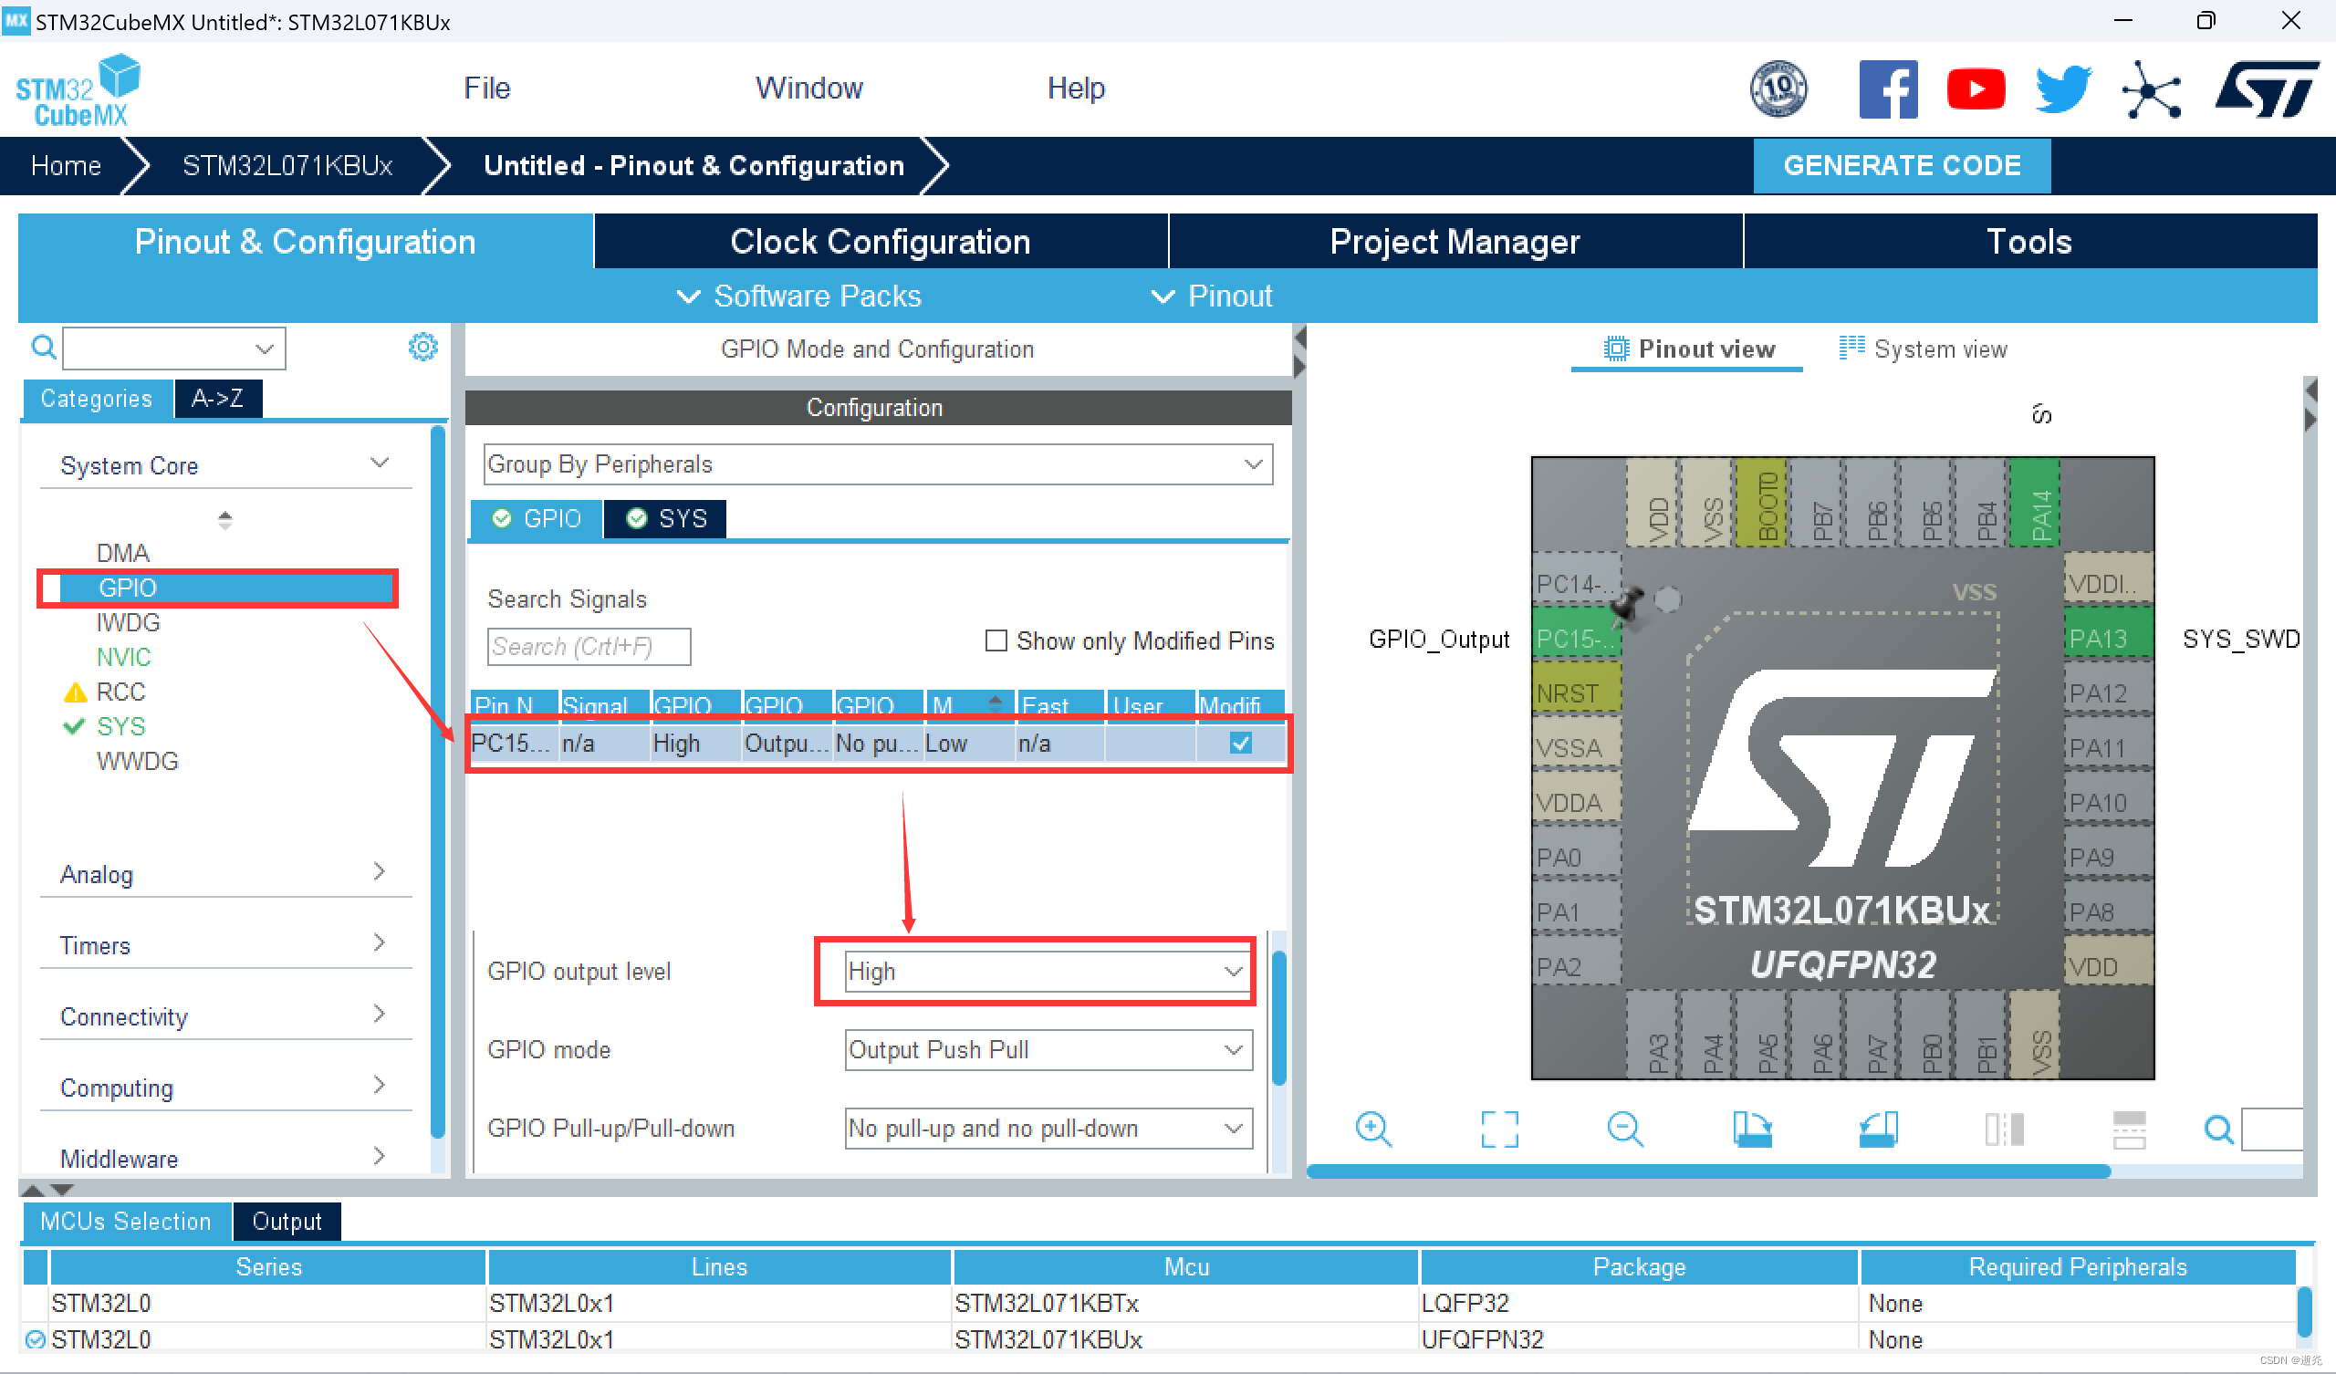This screenshot has width=2336, height=1374.
Task: Select the BOOT0 pin on chip
Action: point(1760,502)
